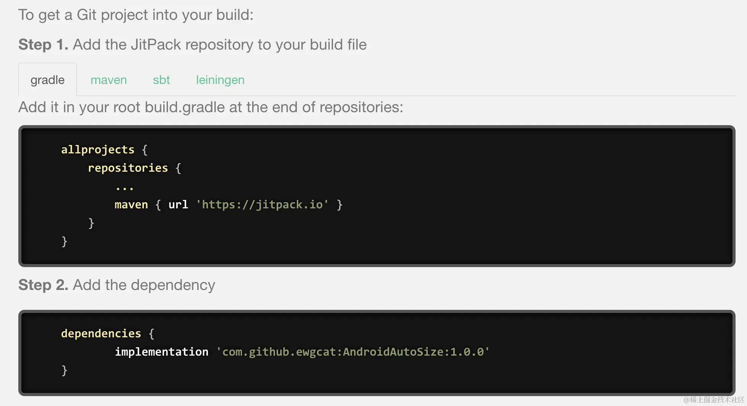
Task: Click the closing brace of dependencies block
Action: point(64,370)
